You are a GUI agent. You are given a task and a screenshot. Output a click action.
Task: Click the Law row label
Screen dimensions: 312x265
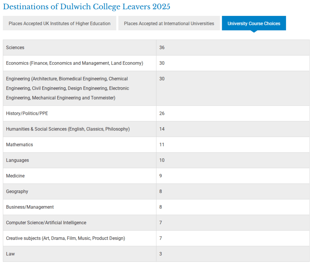tap(10, 254)
